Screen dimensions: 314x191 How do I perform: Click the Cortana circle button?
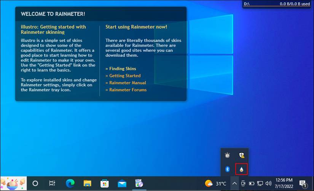tap(35, 183)
